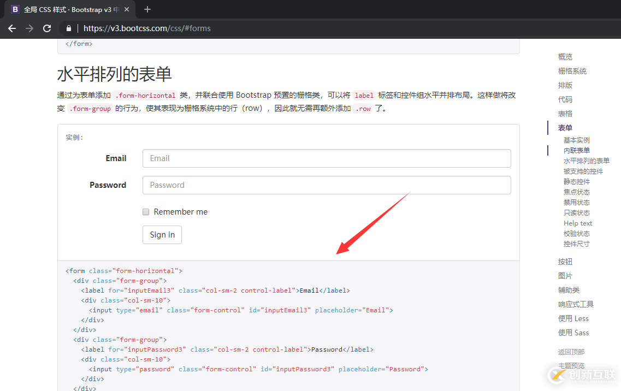Viewport: 621px width, 391px height.
Task: Click the 返回顶部 link
Action: 571,352
